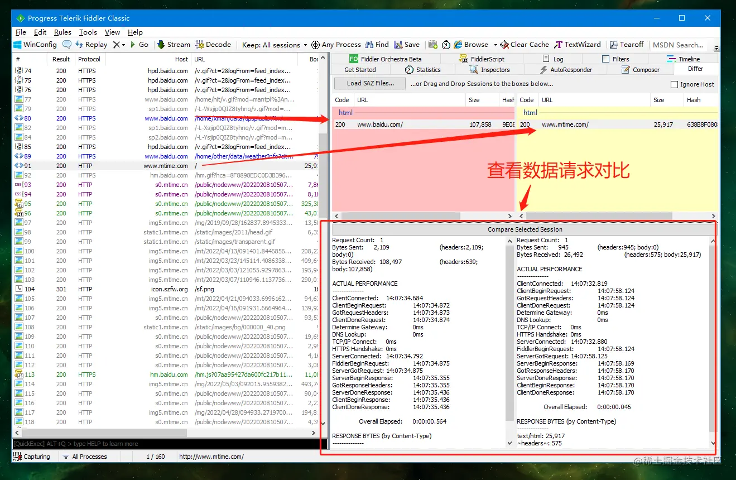Click the WinConfig toolbar button
736x480 pixels.
(x=35, y=45)
